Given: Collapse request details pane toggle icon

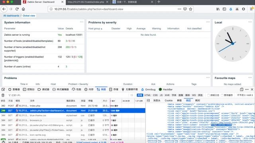Looking at the screenshot, I should click(148, 100).
